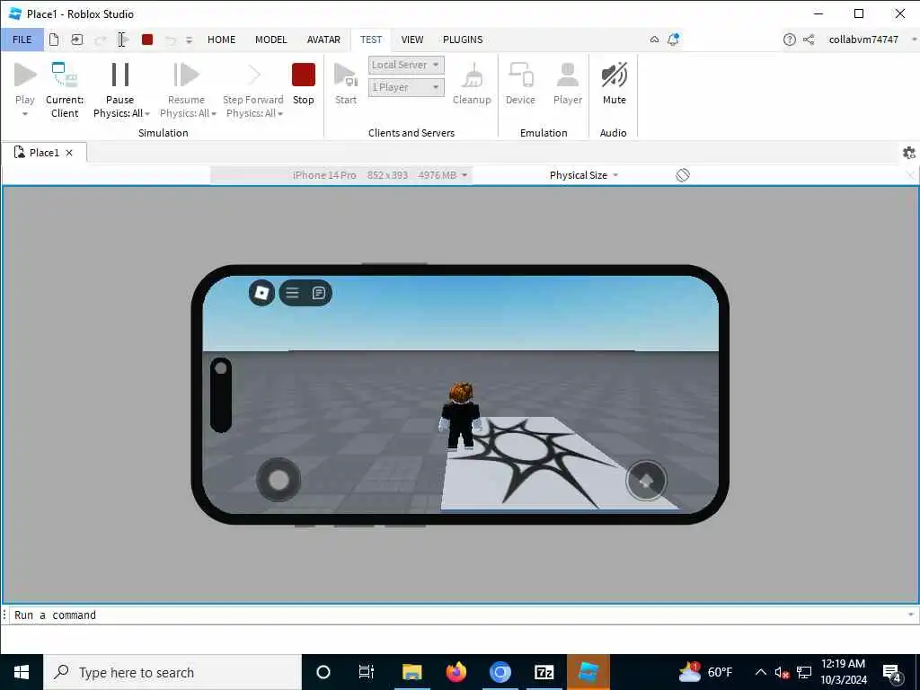Expand Resume Physics: All dropdown arrow
Screen dimensions: 920x690
pyautogui.click(x=214, y=114)
